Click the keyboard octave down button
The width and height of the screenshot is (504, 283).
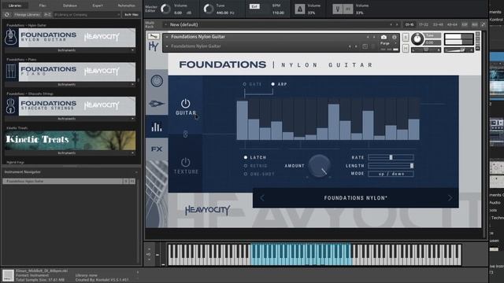point(149,259)
